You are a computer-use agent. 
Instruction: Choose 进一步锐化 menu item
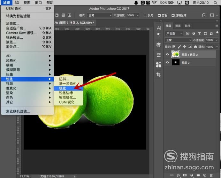tap(68, 84)
